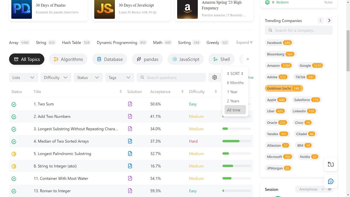Focus the Search questions input field

(x=171, y=77)
